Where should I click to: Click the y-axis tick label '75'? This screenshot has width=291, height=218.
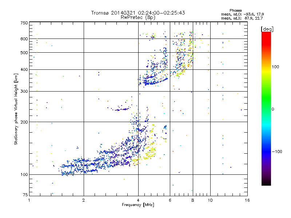click(x=25, y=195)
